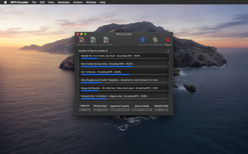Screen dimensions: 248x154
Task: Open the File menu
Action: coord(34,2)
